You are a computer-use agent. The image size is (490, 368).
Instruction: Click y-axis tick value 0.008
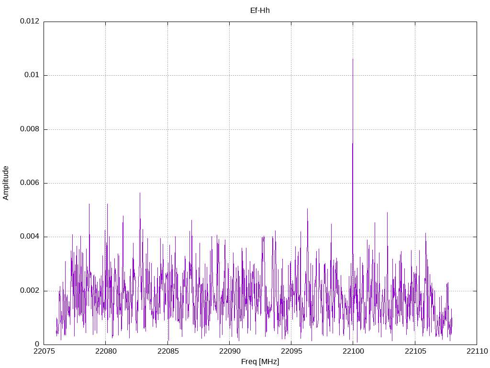click(x=30, y=129)
